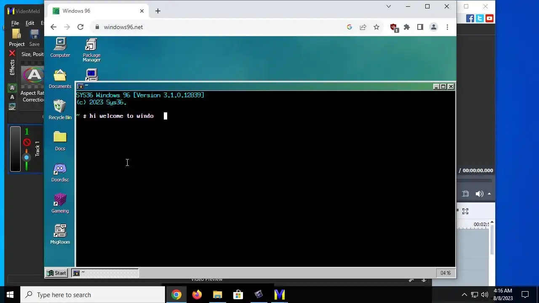Share this page from address bar
The height and width of the screenshot is (303, 539).
(363, 27)
